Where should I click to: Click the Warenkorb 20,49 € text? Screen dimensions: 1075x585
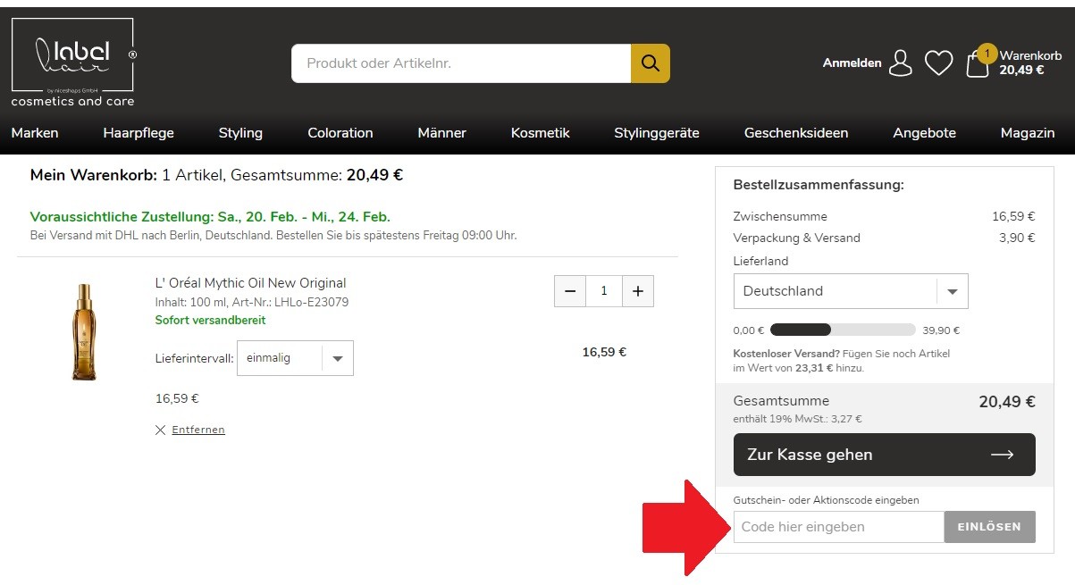coord(1030,63)
